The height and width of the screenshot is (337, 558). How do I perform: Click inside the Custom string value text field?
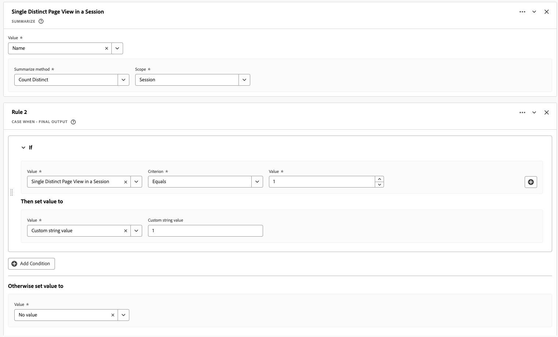(x=205, y=230)
